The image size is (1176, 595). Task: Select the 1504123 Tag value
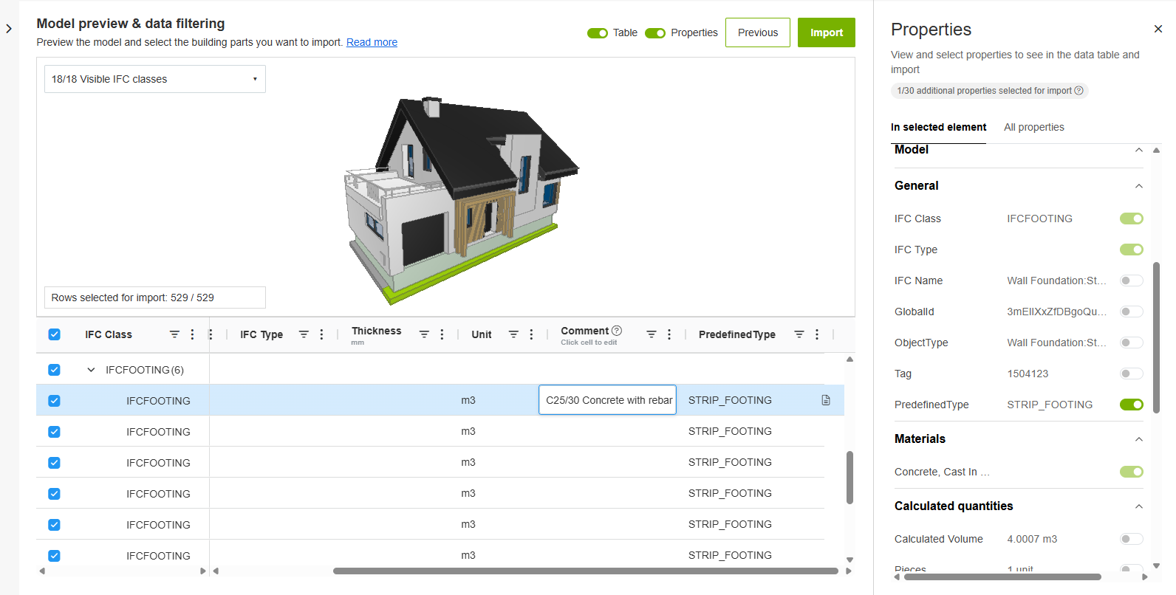pos(1028,374)
